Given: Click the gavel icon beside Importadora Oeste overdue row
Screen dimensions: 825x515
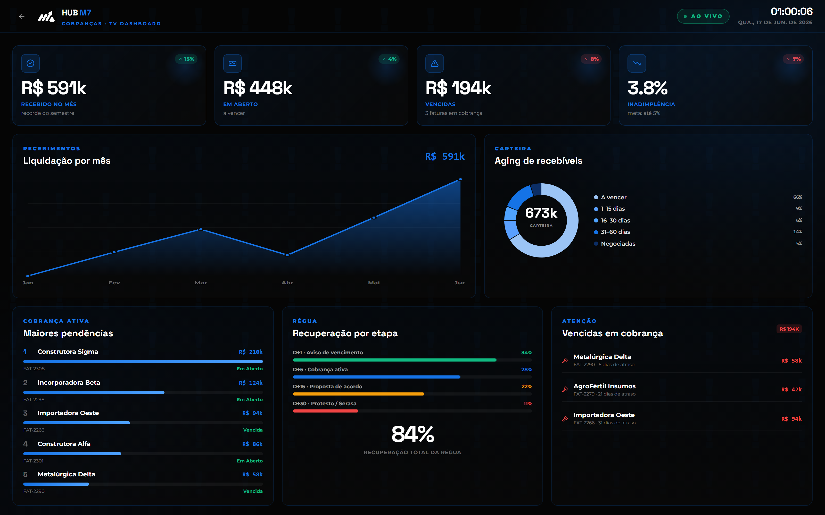Looking at the screenshot, I should pyautogui.click(x=565, y=419).
